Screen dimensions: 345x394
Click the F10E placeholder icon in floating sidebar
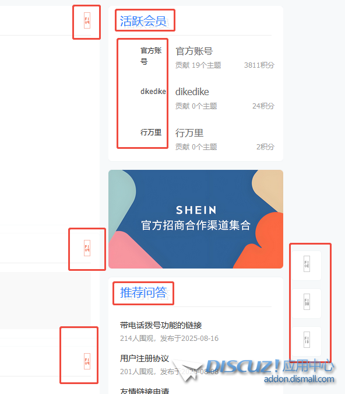307,264
